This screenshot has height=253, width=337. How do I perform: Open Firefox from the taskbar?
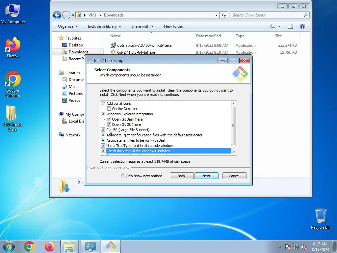pos(49,246)
